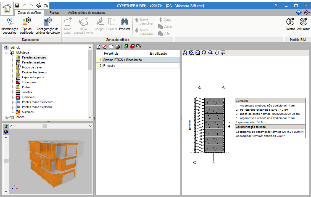
Task: Click the red arrow export icon
Action: [x=132, y=47]
